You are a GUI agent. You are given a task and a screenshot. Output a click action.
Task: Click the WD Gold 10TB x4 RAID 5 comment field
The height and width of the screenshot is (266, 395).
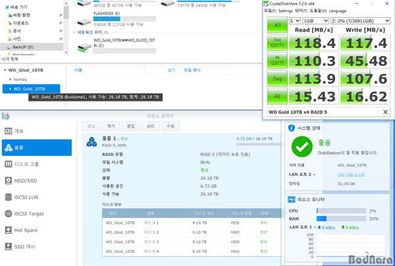point(325,112)
